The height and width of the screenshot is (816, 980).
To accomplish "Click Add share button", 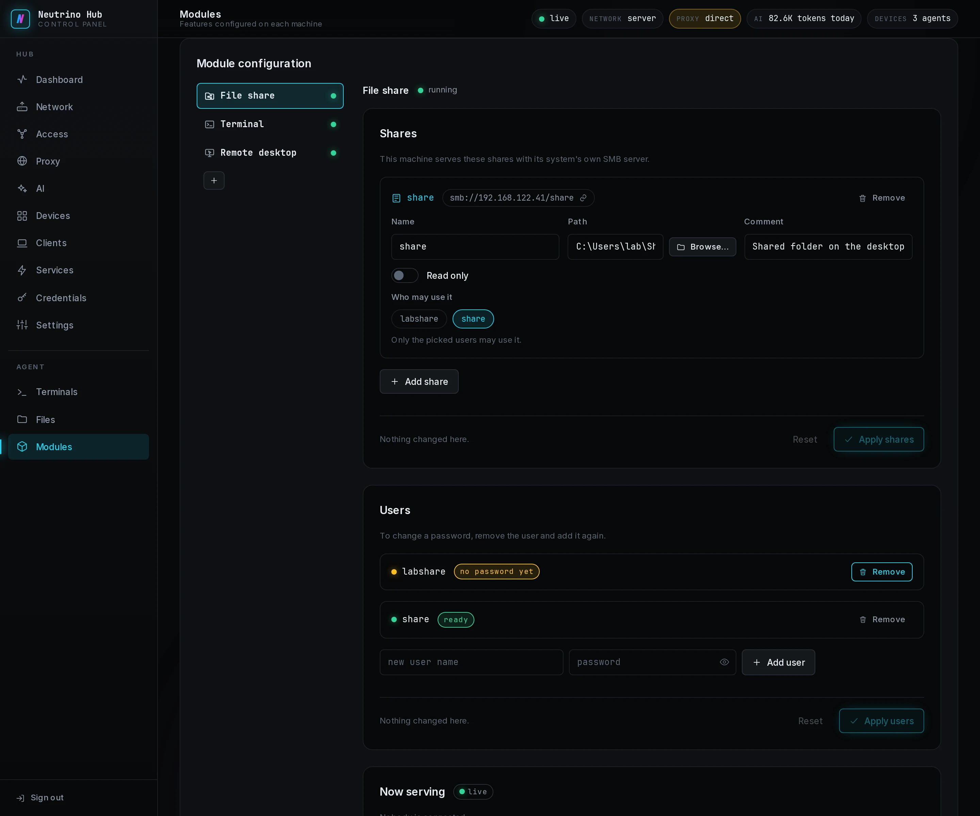I will coord(419,381).
